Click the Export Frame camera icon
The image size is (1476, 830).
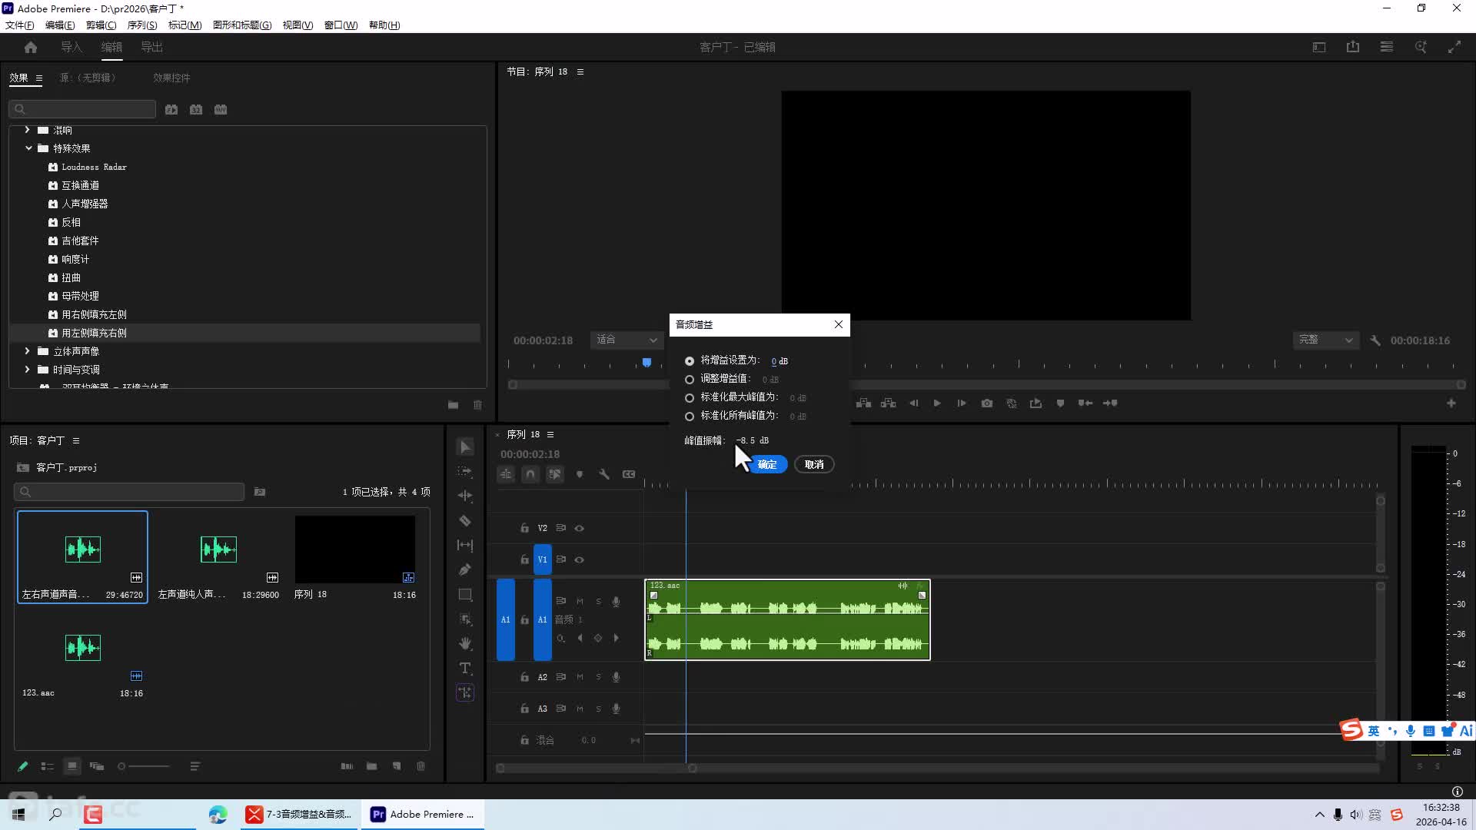pos(987,403)
